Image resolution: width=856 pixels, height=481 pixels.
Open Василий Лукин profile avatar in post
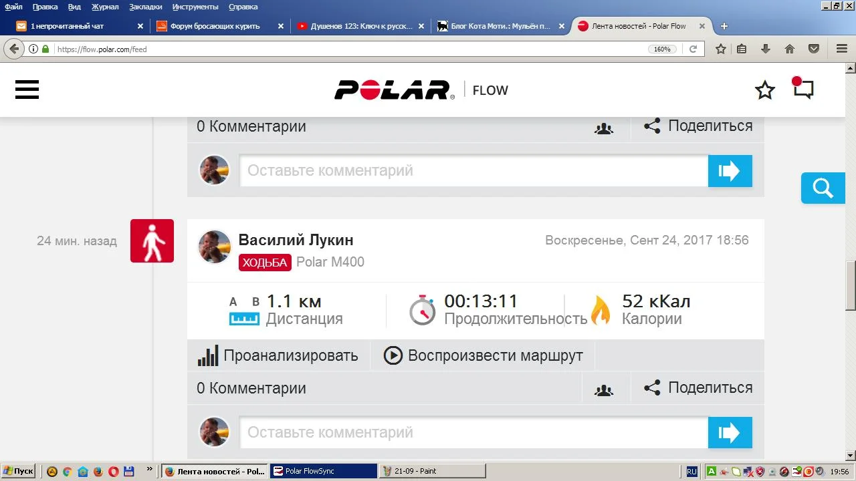pyautogui.click(x=215, y=247)
